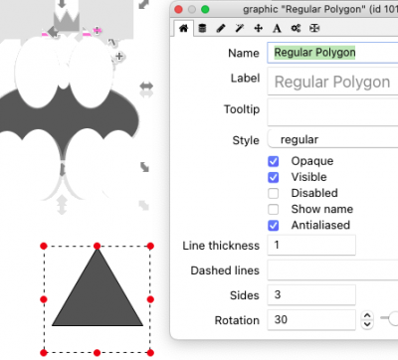
Task: Click the Rotation slider handle
Action: (x=394, y=318)
